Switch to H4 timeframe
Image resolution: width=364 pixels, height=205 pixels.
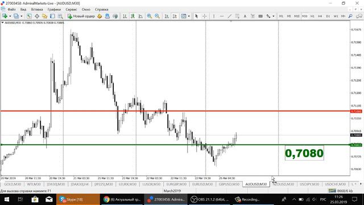pyautogui.click(x=320, y=16)
